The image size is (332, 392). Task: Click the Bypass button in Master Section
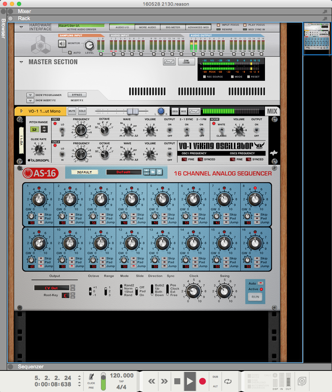(x=77, y=95)
